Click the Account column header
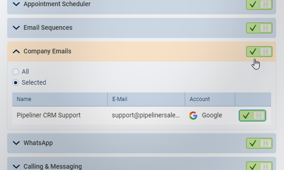The width and height of the screenshot is (284, 170). (x=200, y=99)
